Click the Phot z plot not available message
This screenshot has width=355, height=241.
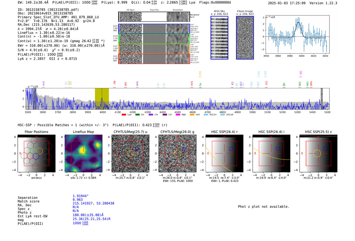[263, 207]
